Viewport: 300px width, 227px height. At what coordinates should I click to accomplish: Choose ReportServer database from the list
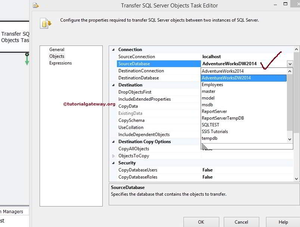coord(244,111)
